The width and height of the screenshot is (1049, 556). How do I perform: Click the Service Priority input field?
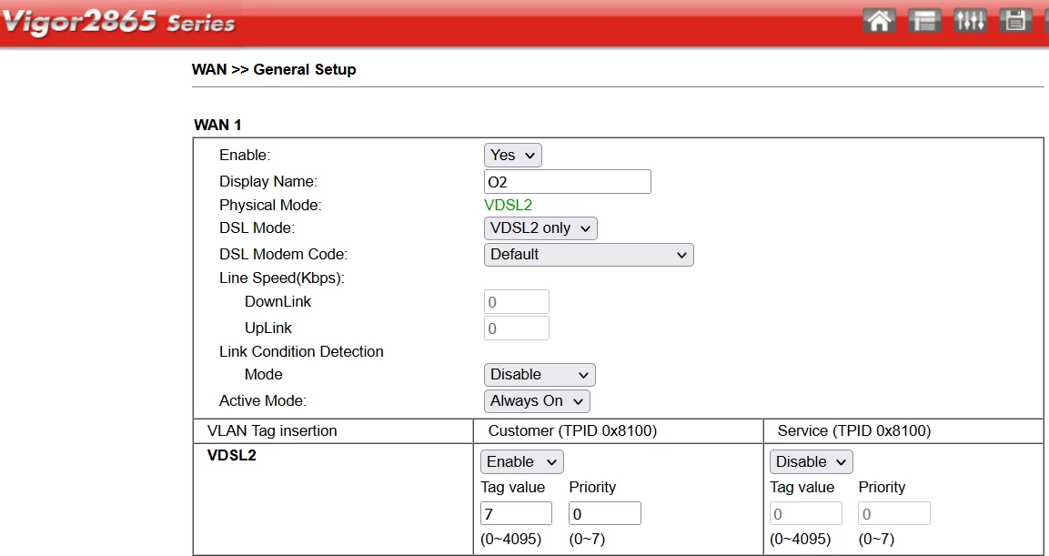point(894,514)
